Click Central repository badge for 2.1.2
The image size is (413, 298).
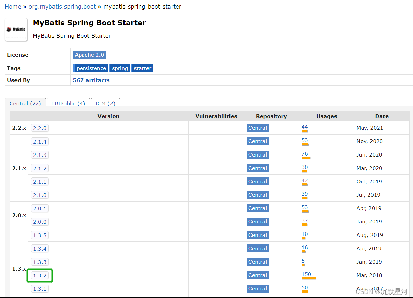(x=258, y=168)
